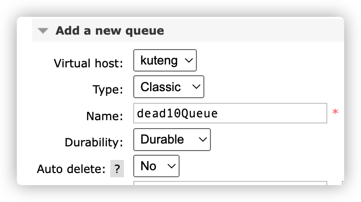Click the "Virtual host:" label
The height and width of the screenshot is (202, 361).
(88, 63)
